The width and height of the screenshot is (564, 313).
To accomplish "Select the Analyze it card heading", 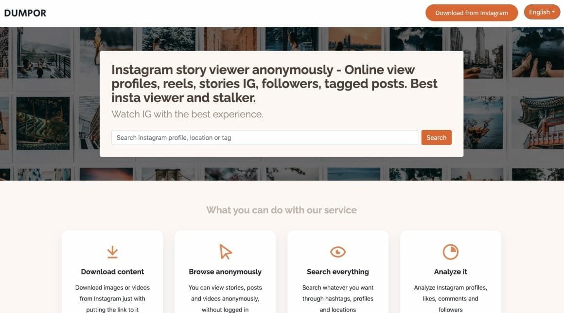I will 450,272.
